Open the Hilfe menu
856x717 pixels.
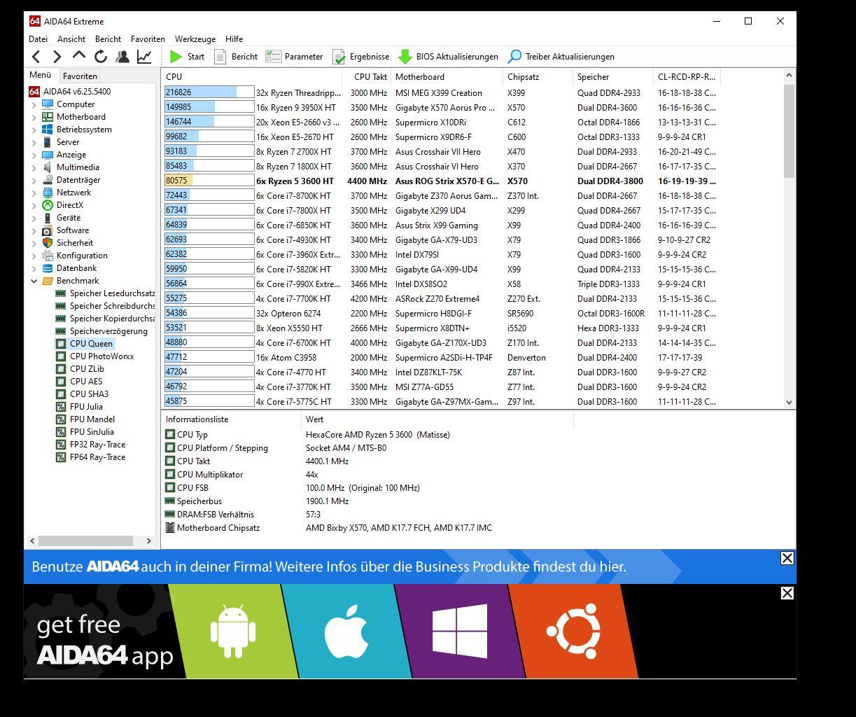[234, 39]
